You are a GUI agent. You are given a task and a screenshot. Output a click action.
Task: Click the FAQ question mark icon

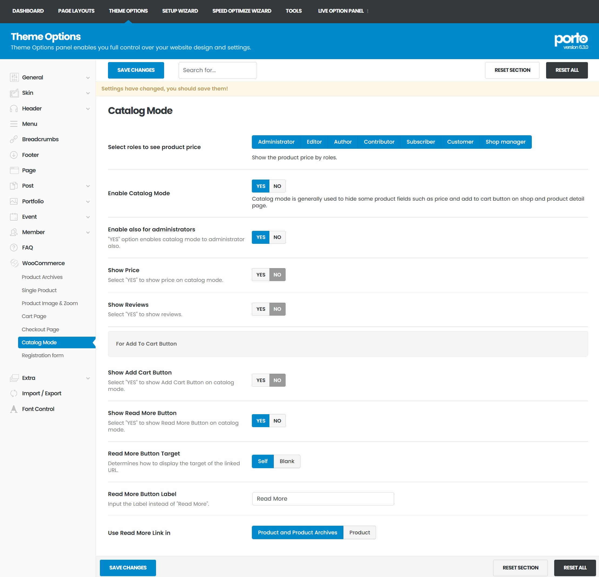point(14,248)
